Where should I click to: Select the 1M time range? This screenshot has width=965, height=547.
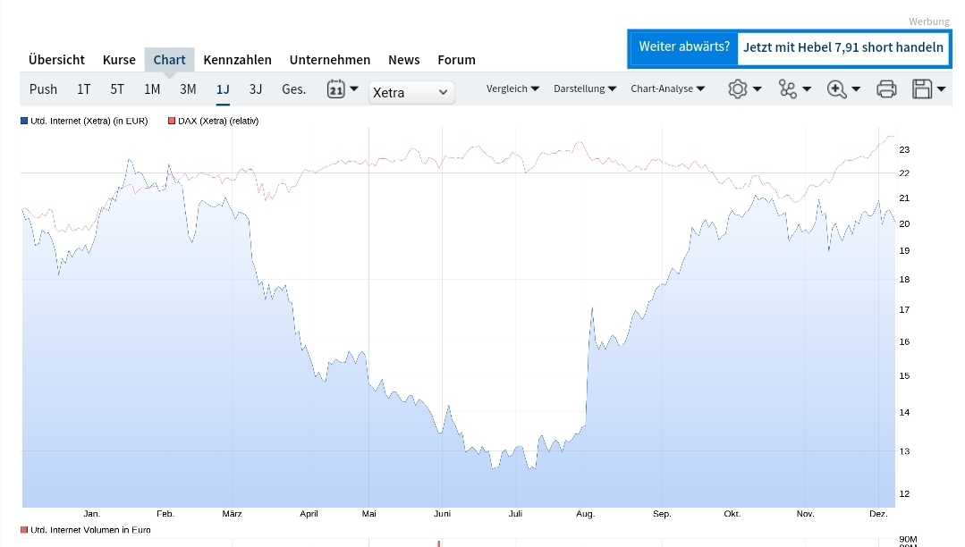pyautogui.click(x=152, y=89)
